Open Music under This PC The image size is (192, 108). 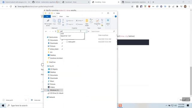[x=52, y=81]
